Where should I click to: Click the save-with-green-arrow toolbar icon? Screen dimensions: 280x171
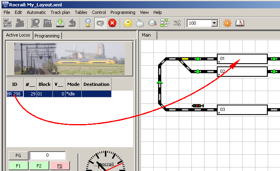click(60, 23)
